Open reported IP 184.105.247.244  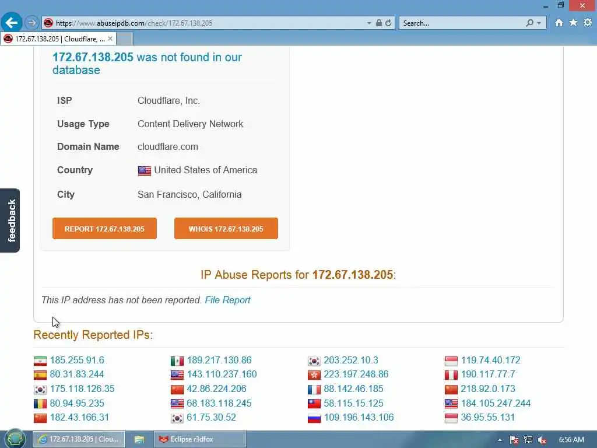(x=496, y=403)
